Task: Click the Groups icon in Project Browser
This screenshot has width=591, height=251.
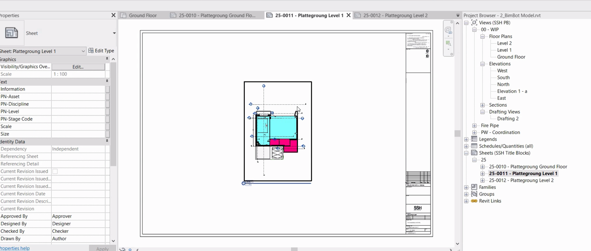Action: click(474, 194)
